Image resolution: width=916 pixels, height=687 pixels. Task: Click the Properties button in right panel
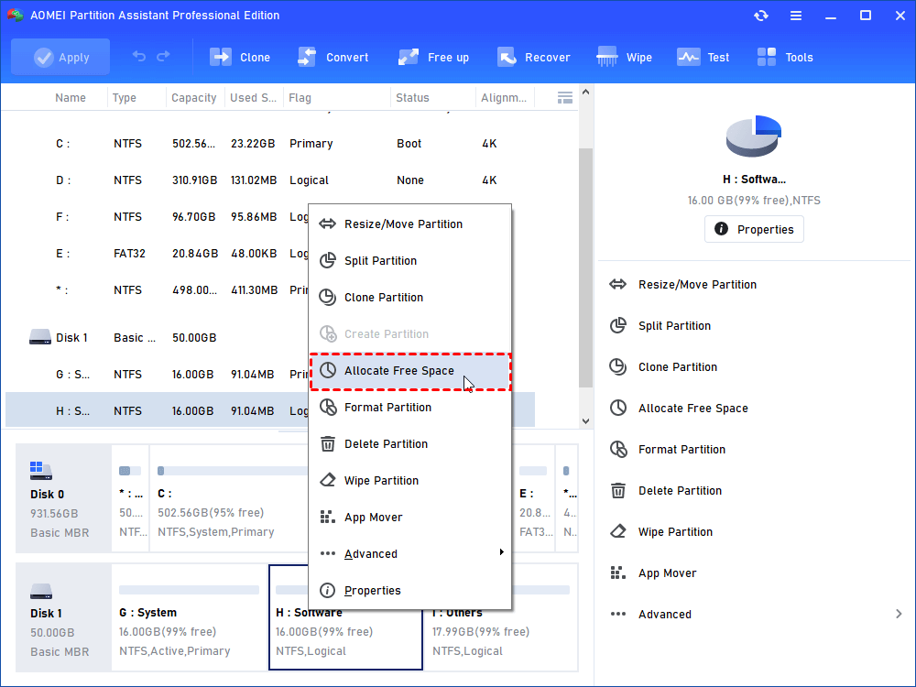click(x=754, y=229)
